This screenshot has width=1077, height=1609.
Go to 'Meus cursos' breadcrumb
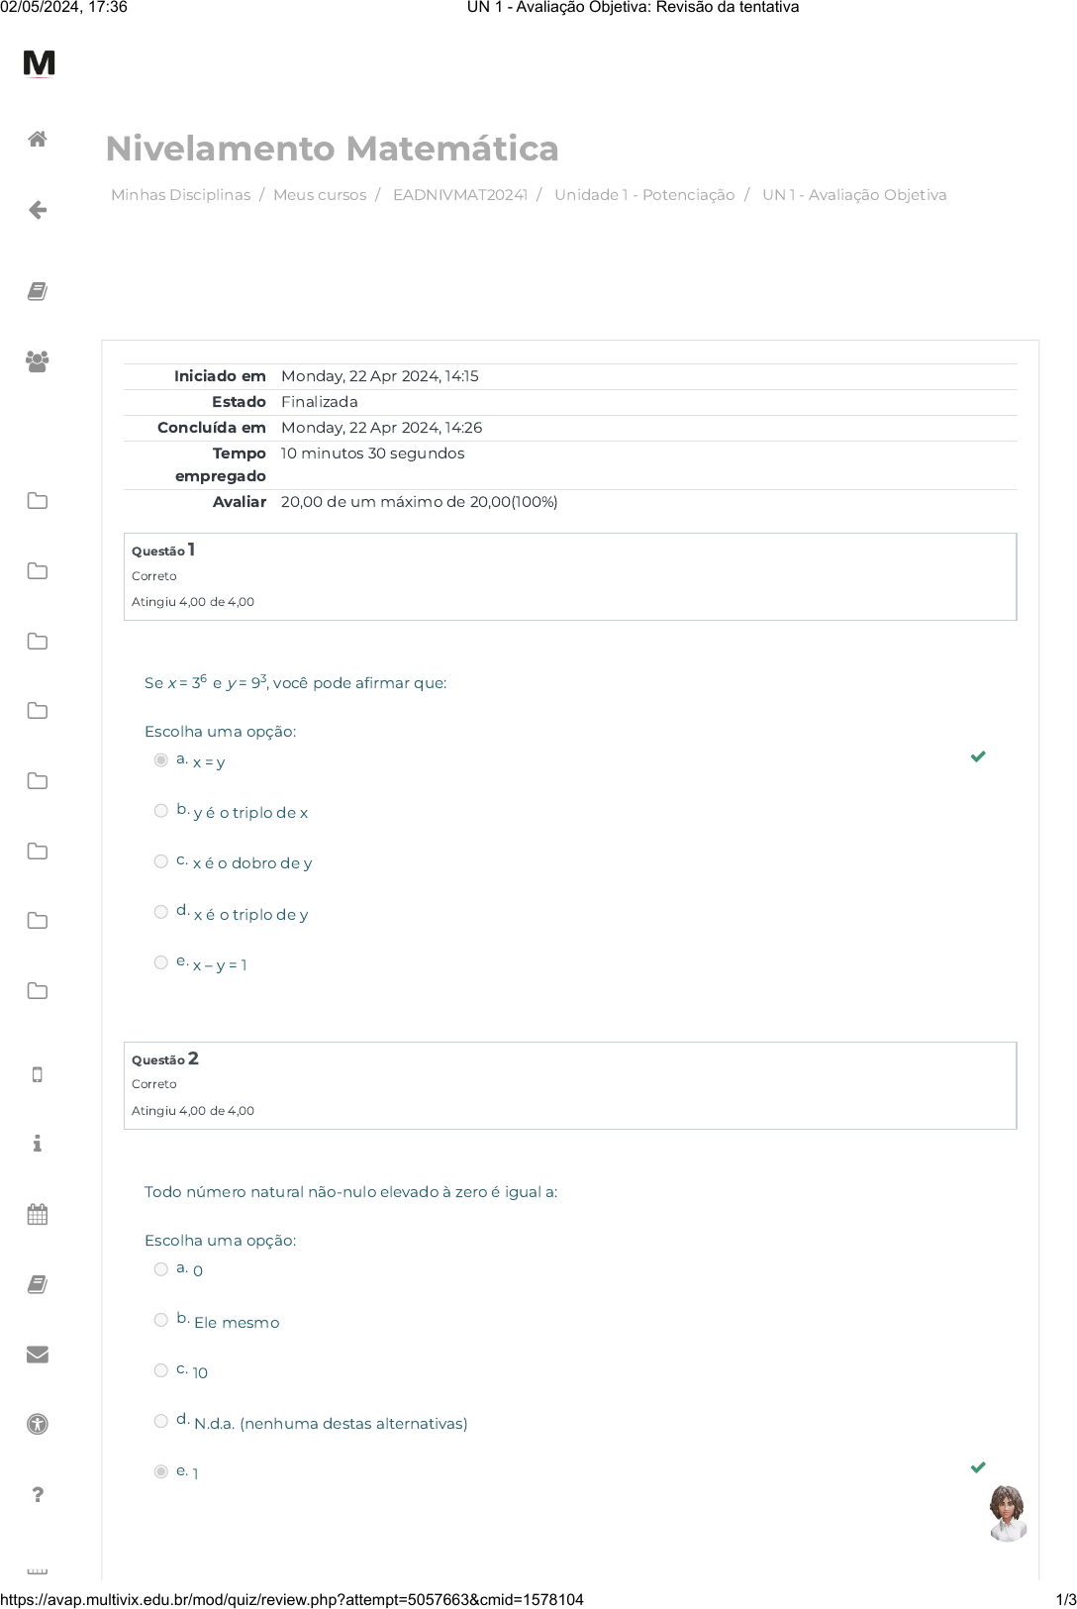coord(320,195)
